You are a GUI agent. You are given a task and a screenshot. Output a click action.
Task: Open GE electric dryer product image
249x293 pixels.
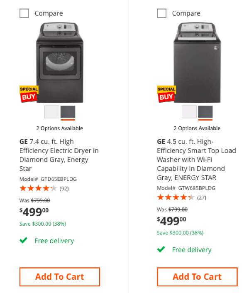[60, 63]
